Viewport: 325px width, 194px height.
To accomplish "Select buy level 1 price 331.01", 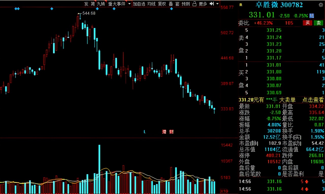I will point(274,65).
